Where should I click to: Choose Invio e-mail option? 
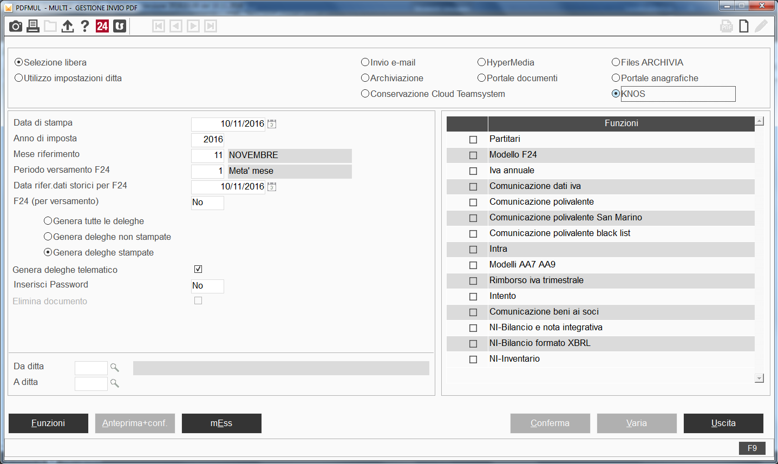365,62
